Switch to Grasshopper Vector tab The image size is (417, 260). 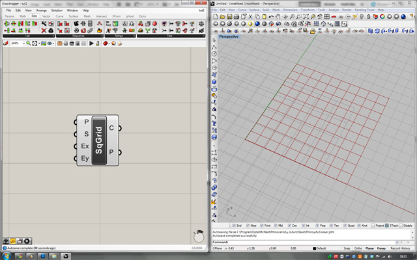pyautogui.click(x=46, y=16)
